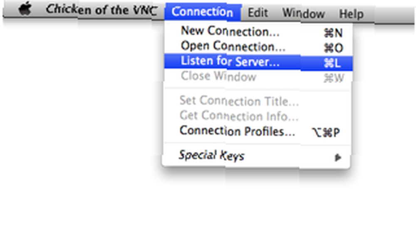The height and width of the screenshot is (239, 416).
Task: Open the Window menu
Action: pos(304,13)
